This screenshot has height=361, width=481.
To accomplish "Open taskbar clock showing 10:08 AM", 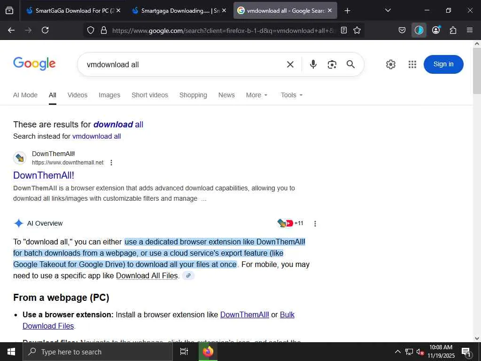I will click(441, 352).
